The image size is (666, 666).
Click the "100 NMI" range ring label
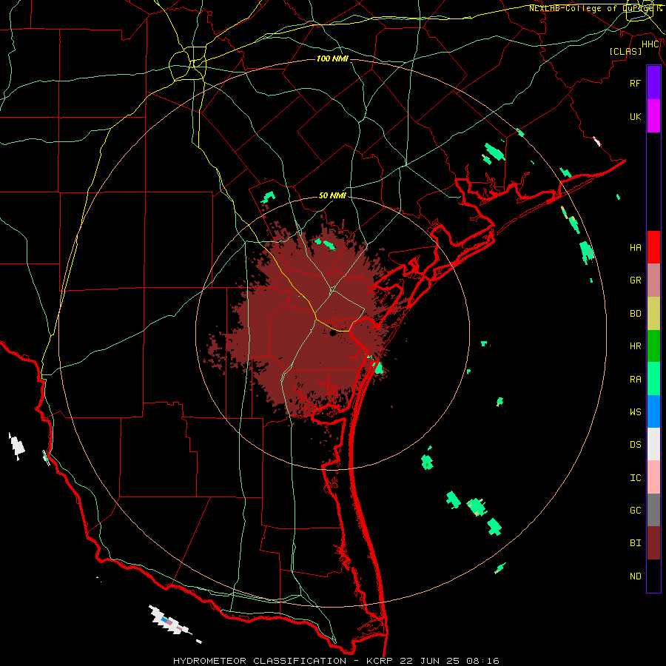point(332,58)
